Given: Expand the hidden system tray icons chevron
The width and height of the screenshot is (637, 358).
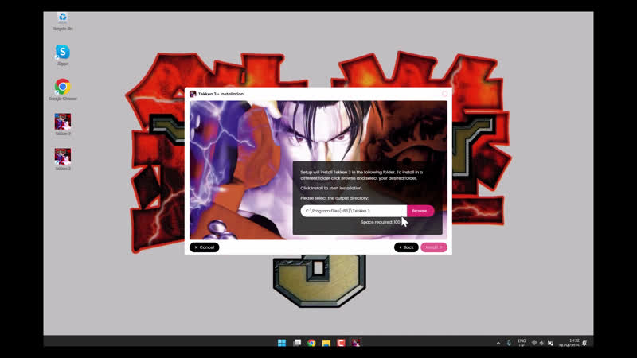Looking at the screenshot, I should tap(498, 344).
